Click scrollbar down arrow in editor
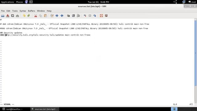This screenshot has height=111, width=197. (195, 102)
